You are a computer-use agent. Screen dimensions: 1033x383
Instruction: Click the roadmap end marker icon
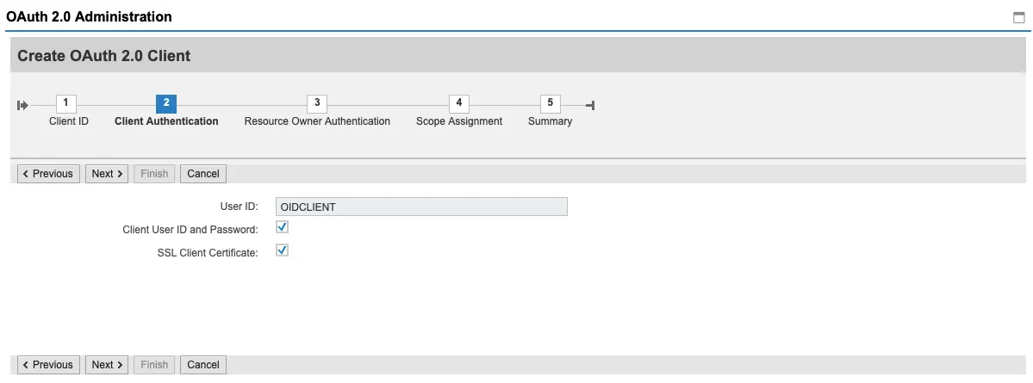click(590, 105)
